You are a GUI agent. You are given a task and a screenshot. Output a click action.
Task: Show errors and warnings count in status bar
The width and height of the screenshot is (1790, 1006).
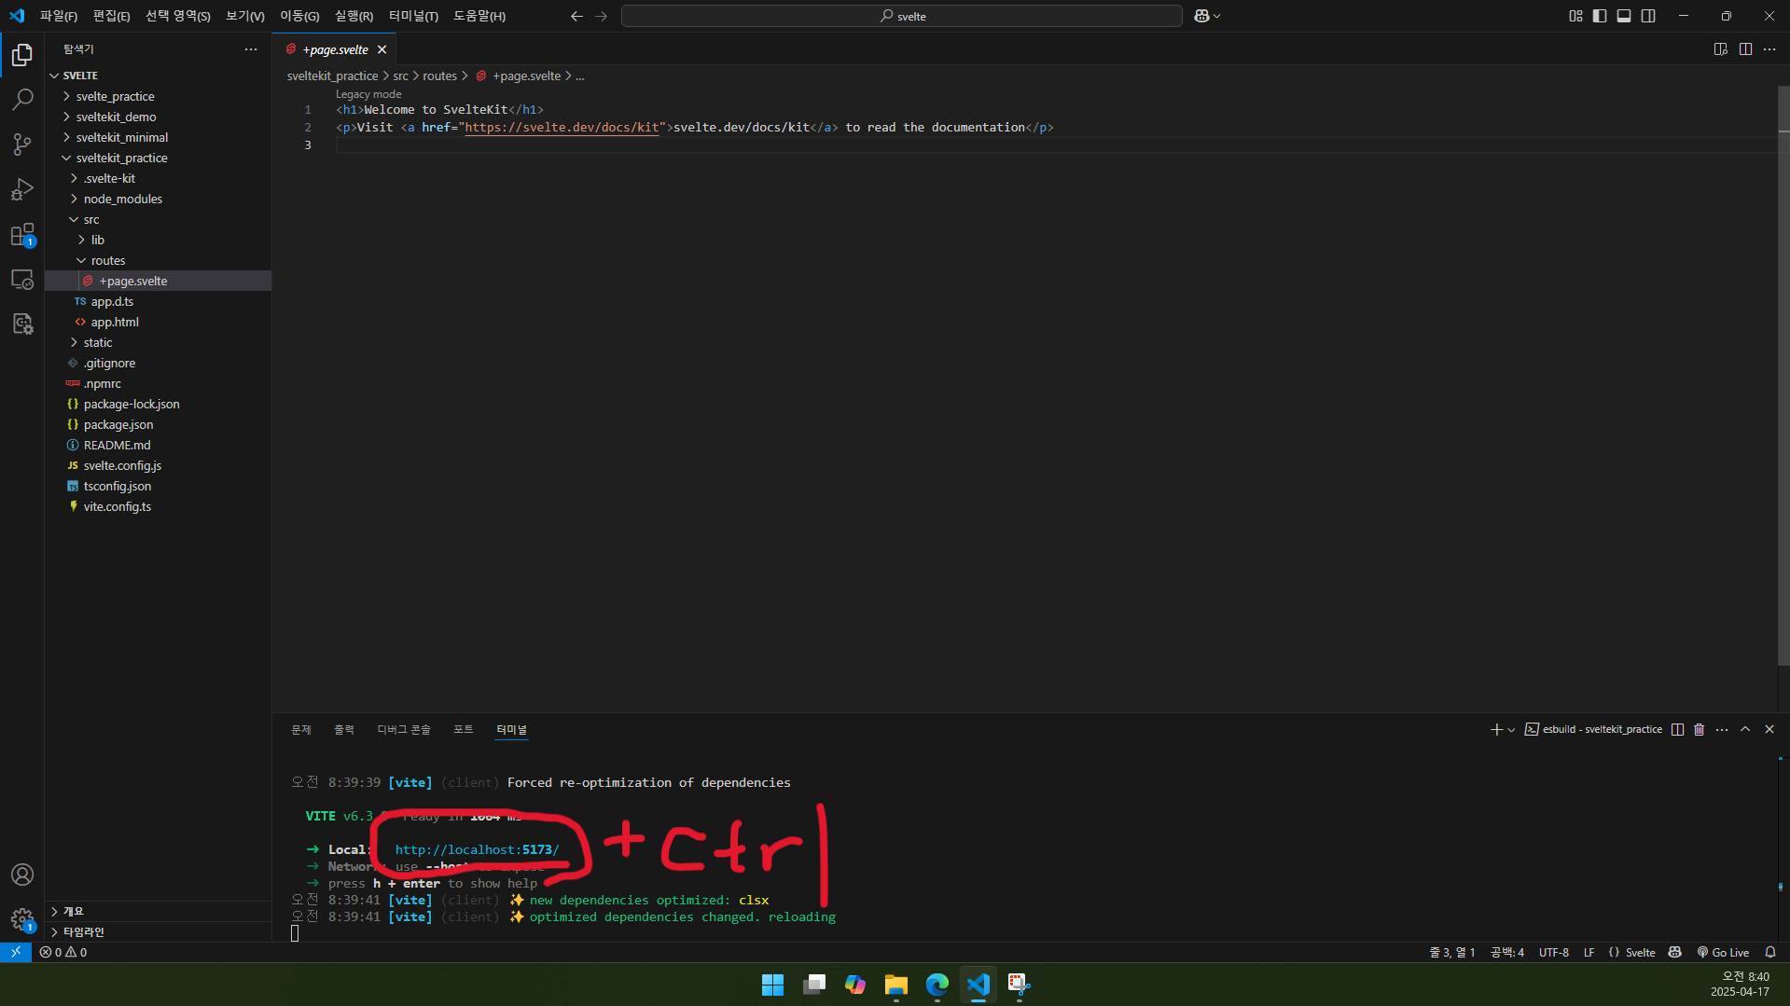click(63, 952)
